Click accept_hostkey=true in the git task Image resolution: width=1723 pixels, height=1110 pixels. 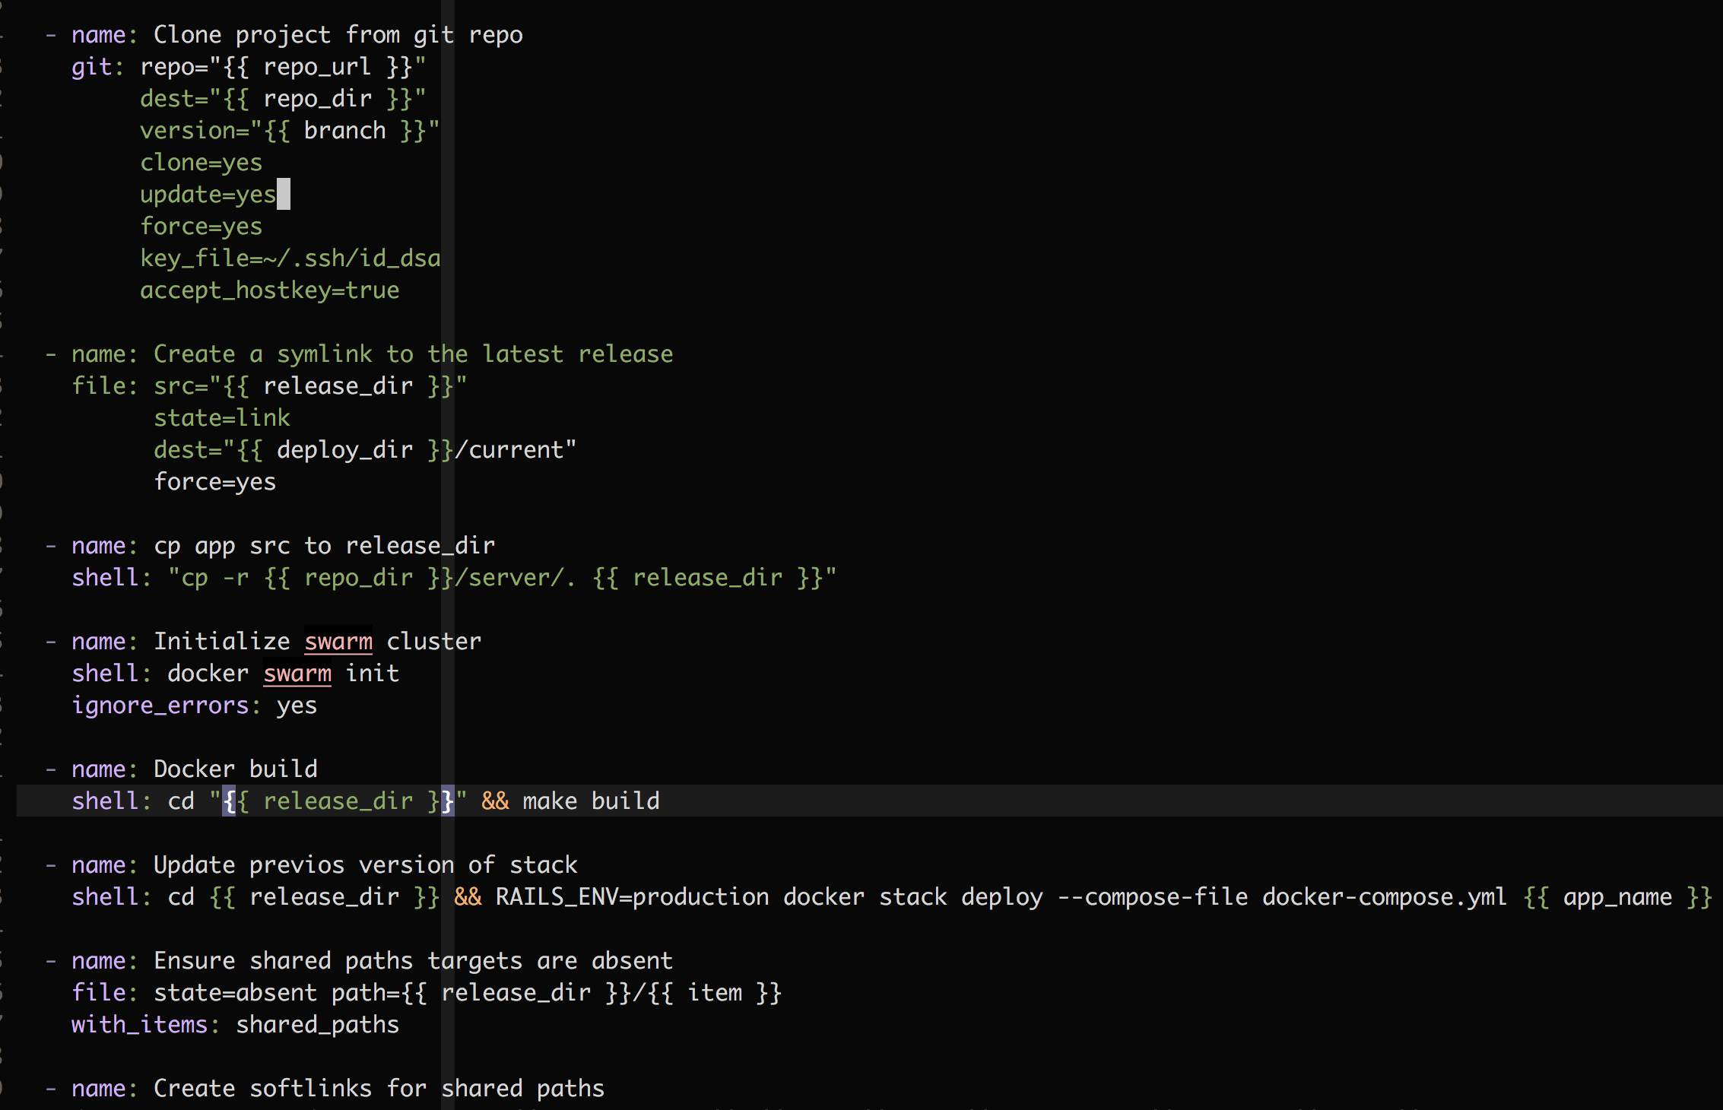tap(269, 290)
